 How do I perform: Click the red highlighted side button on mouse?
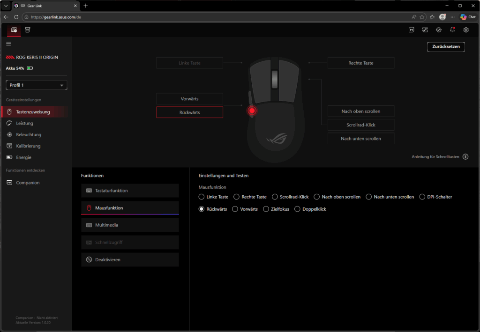coord(252,111)
